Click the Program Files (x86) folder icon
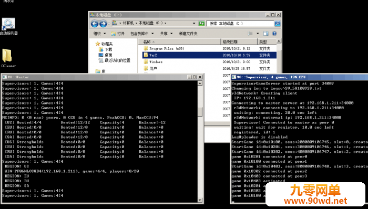 click(146, 48)
